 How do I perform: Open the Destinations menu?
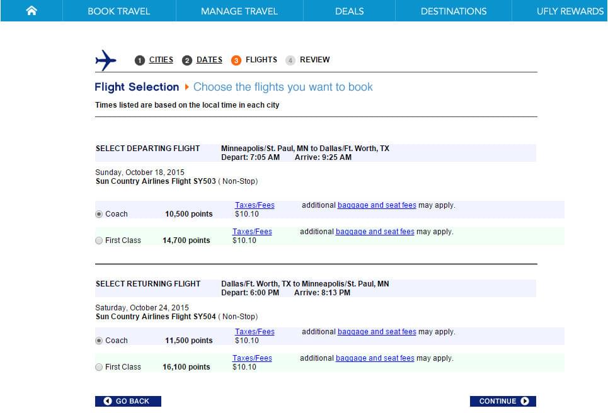click(454, 11)
